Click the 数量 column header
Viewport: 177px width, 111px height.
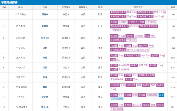coord(173,7)
